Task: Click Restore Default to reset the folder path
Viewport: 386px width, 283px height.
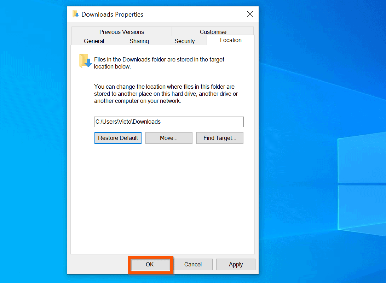Action: [x=118, y=138]
